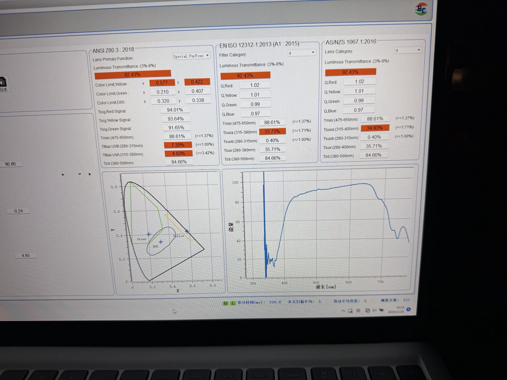The width and height of the screenshot is (507, 380).
Task: Click EN ISO Tmin value 88.61%
Action: (272, 122)
